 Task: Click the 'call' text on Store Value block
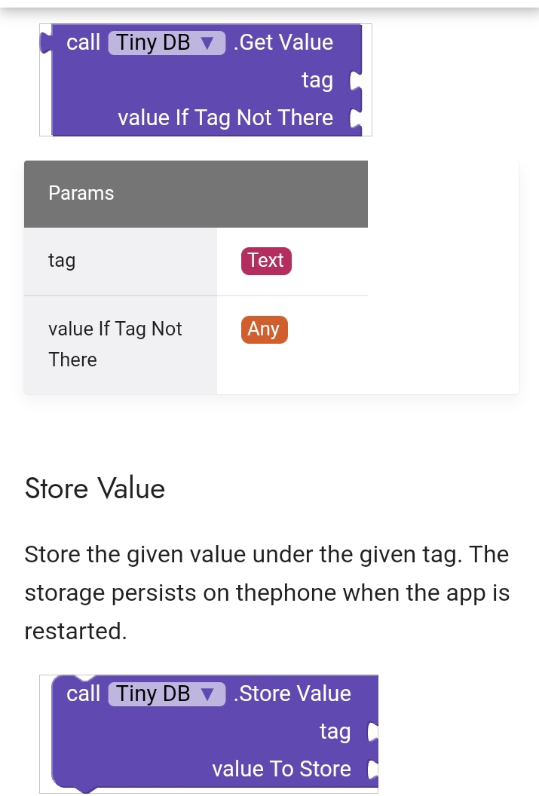click(x=83, y=693)
